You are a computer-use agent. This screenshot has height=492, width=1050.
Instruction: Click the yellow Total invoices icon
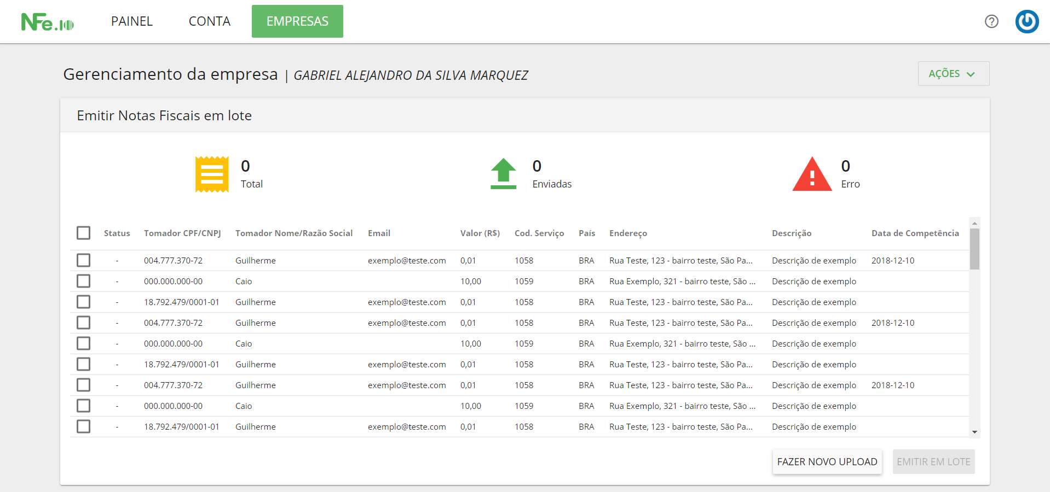point(212,174)
